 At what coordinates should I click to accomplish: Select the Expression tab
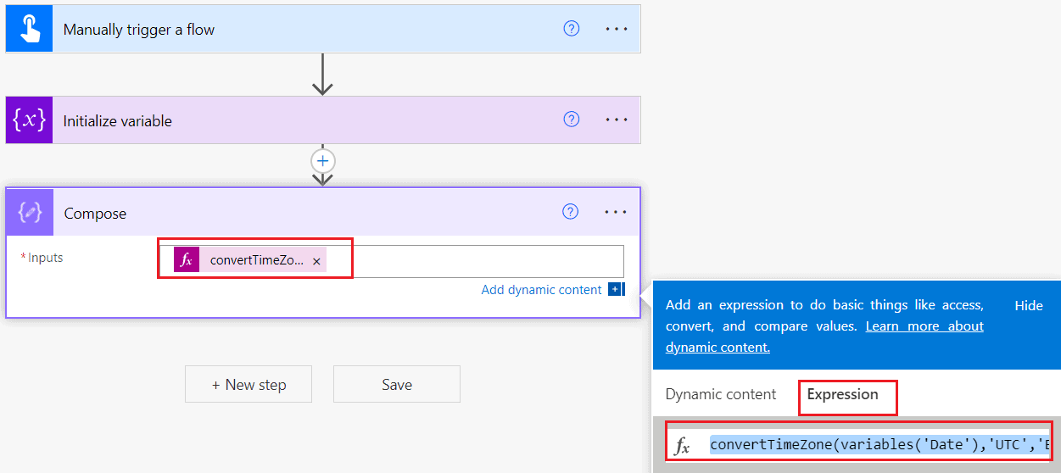[x=842, y=394]
